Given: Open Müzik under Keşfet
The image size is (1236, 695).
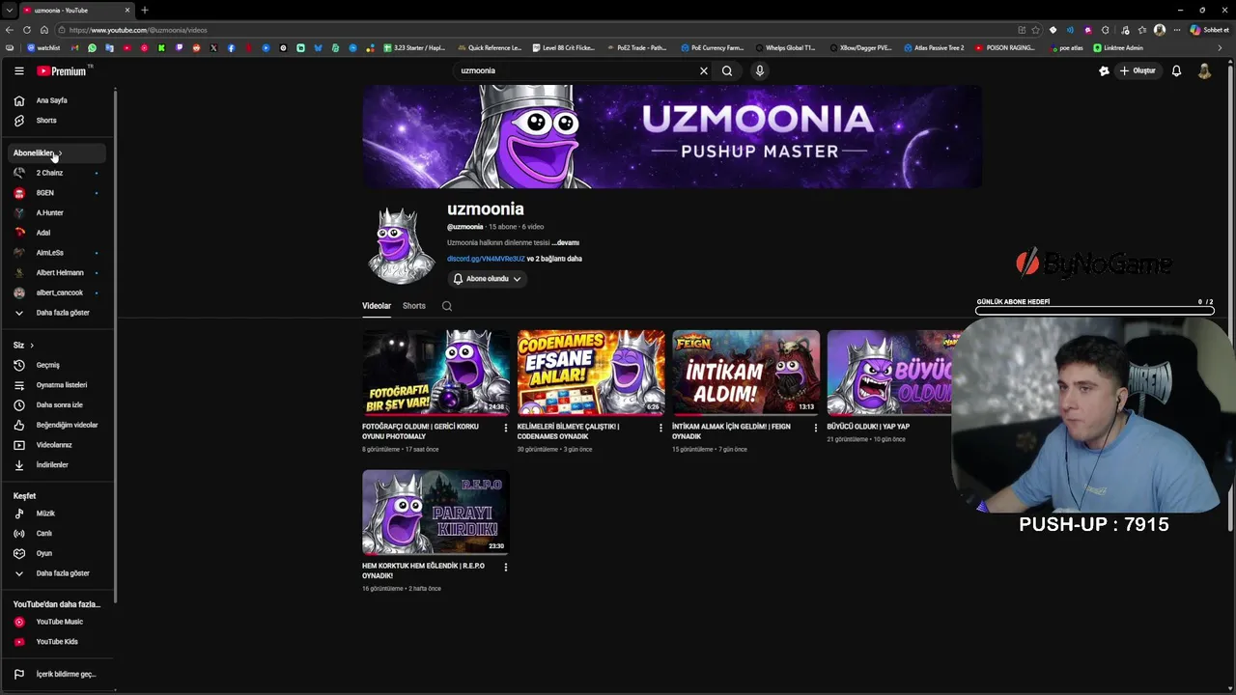Looking at the screenshot, I should tap(58, 514).
